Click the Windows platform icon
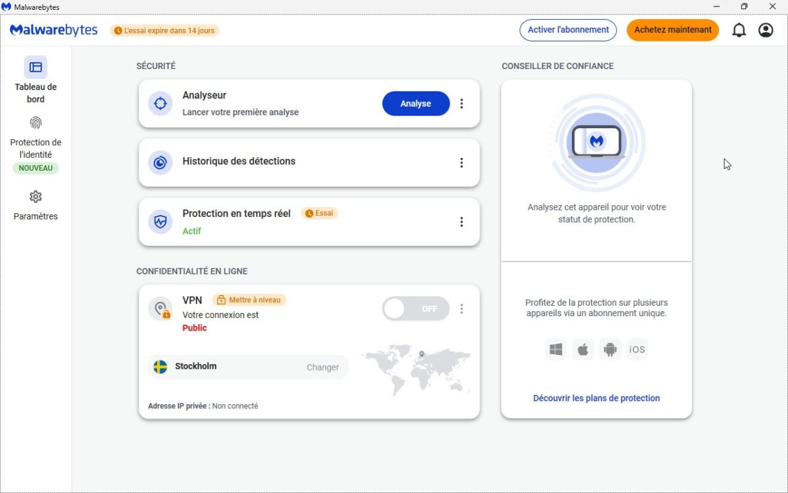Image resolution: width=788 pixels, height=493 pixels. 556,350
